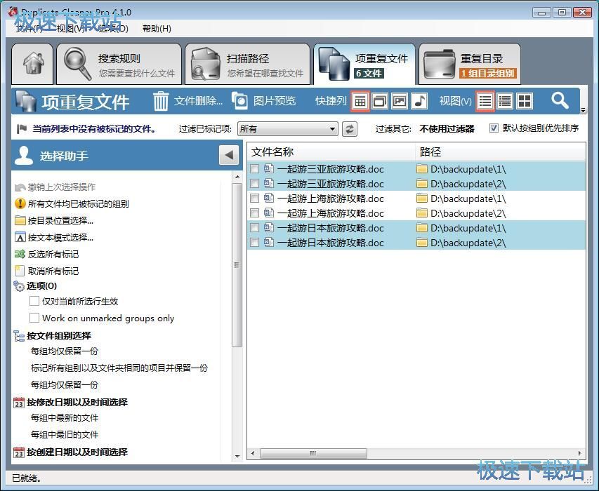Click the toolbar overflow arrow at right edge
599x491 pixels.
click(x=583, y=110)
